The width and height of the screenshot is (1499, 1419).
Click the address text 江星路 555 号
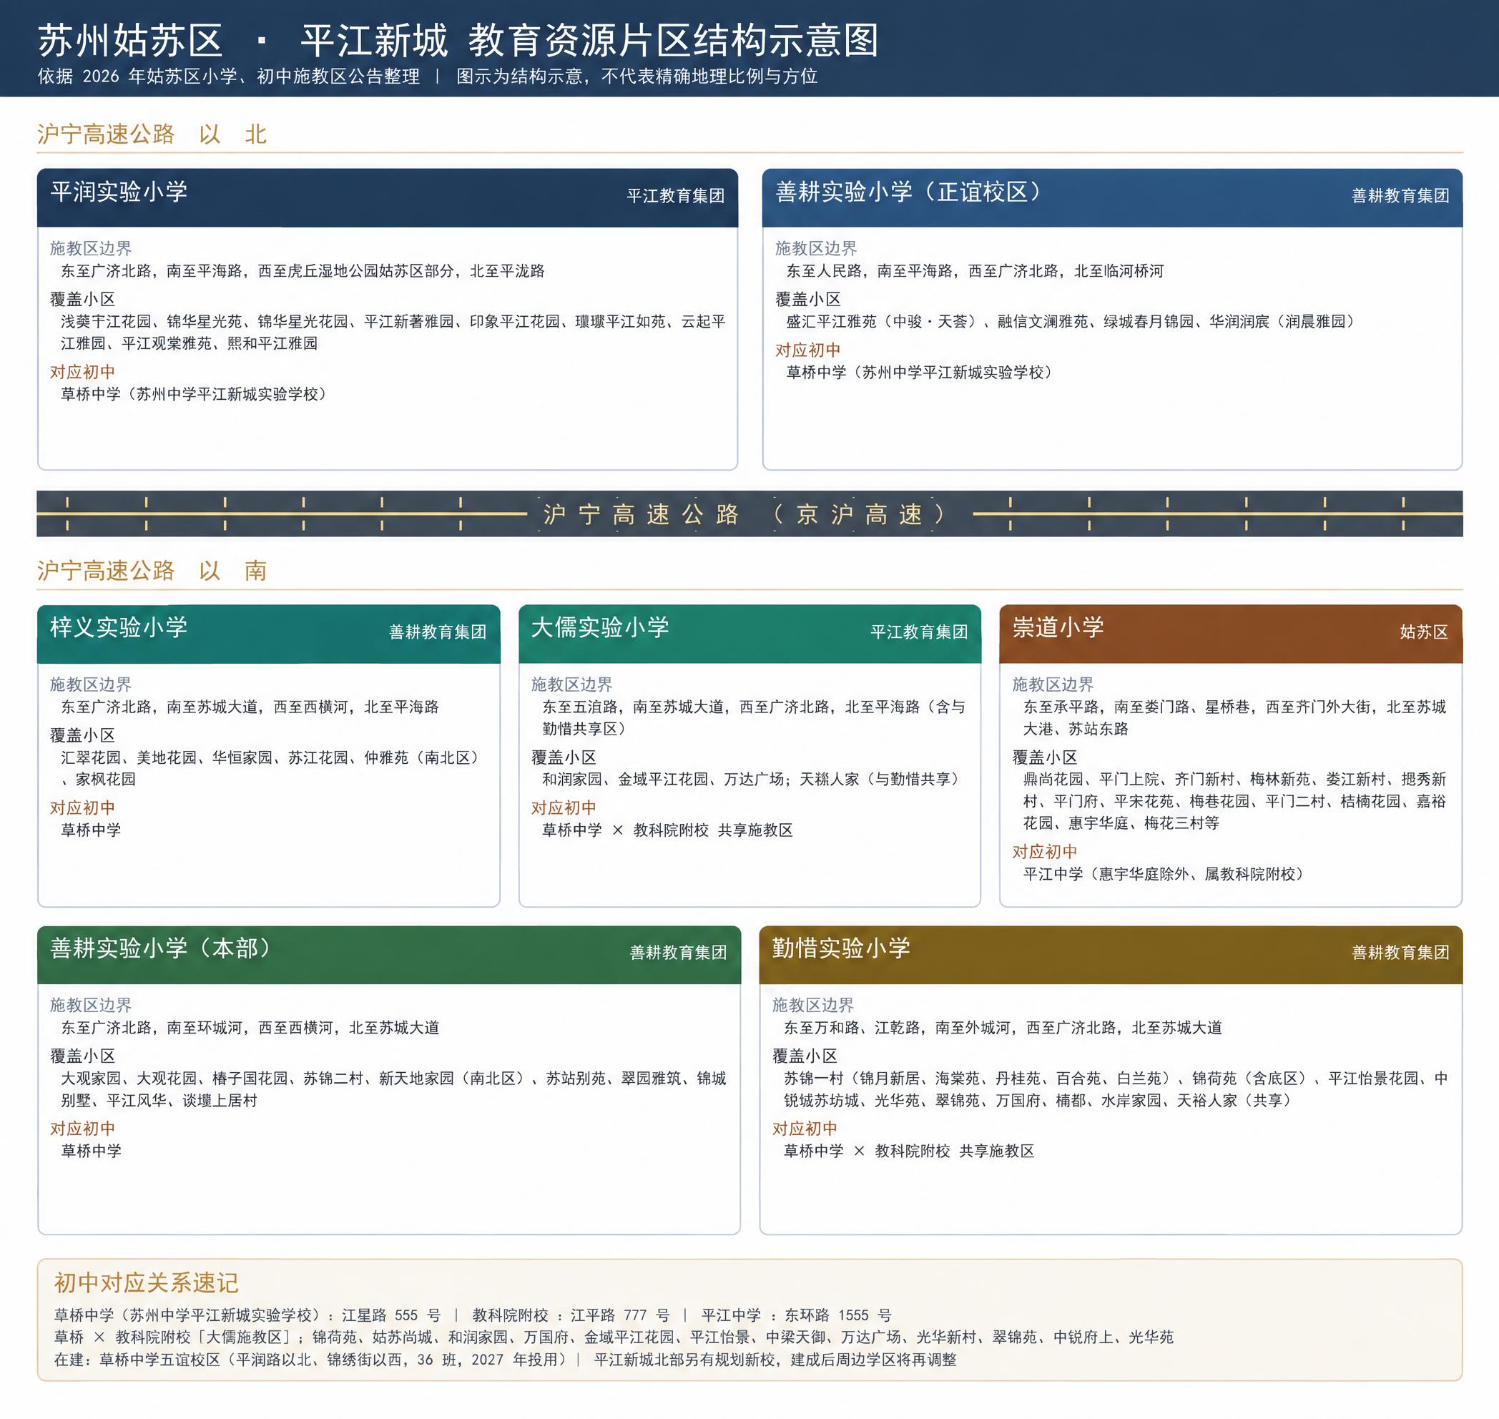[x=391, y=1315]
